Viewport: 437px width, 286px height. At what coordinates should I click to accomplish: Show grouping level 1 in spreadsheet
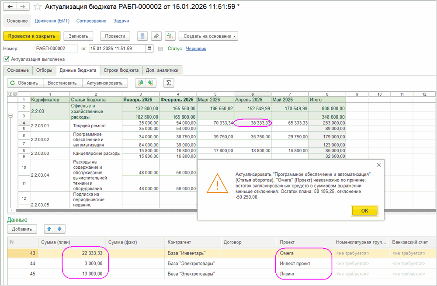pyautogui.click(x=10, y=94)
